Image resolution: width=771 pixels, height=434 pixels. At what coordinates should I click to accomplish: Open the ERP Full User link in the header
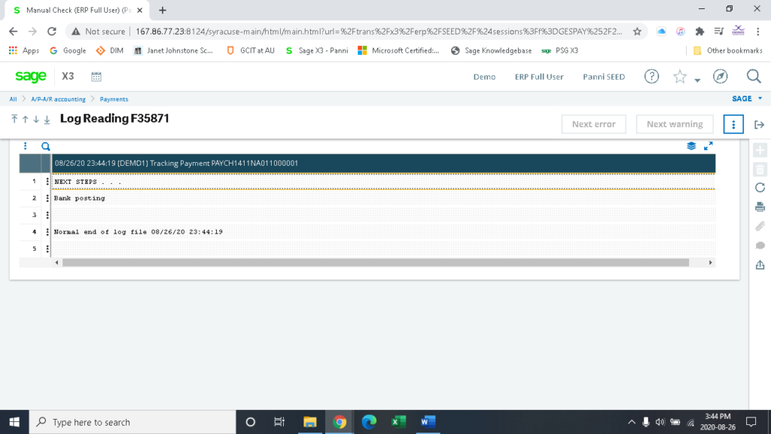pyautogui.click(x=539, y=76)
